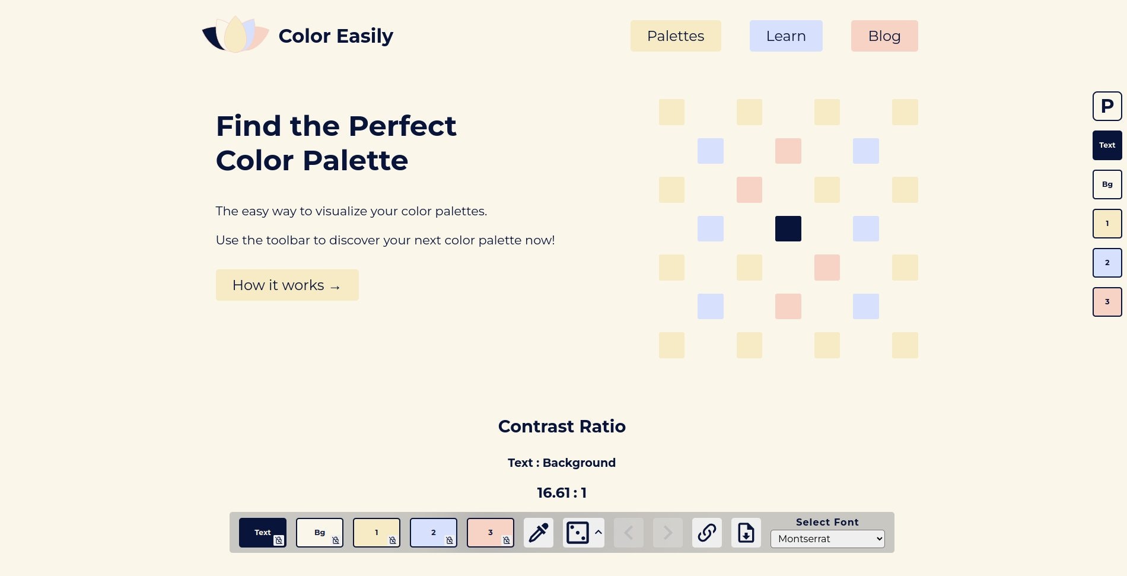The height and width of the screenshot is (576, 1127).
Task: Open the Palettes menu item
Action: point(676,36)
